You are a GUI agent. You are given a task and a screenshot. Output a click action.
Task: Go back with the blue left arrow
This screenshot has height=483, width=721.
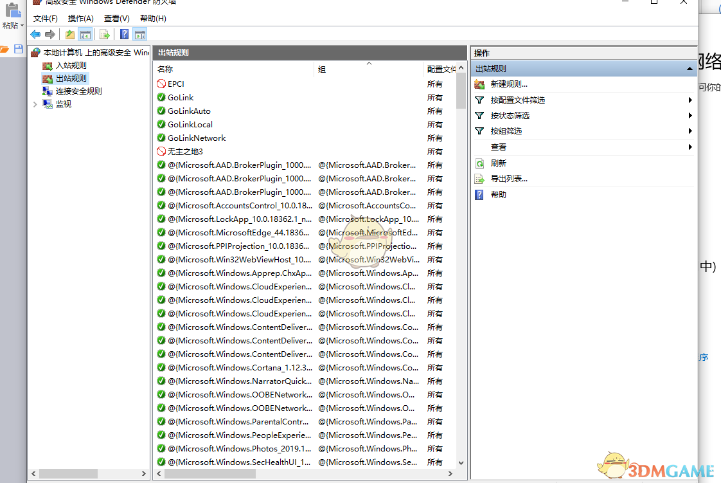(x=35, y=35)
